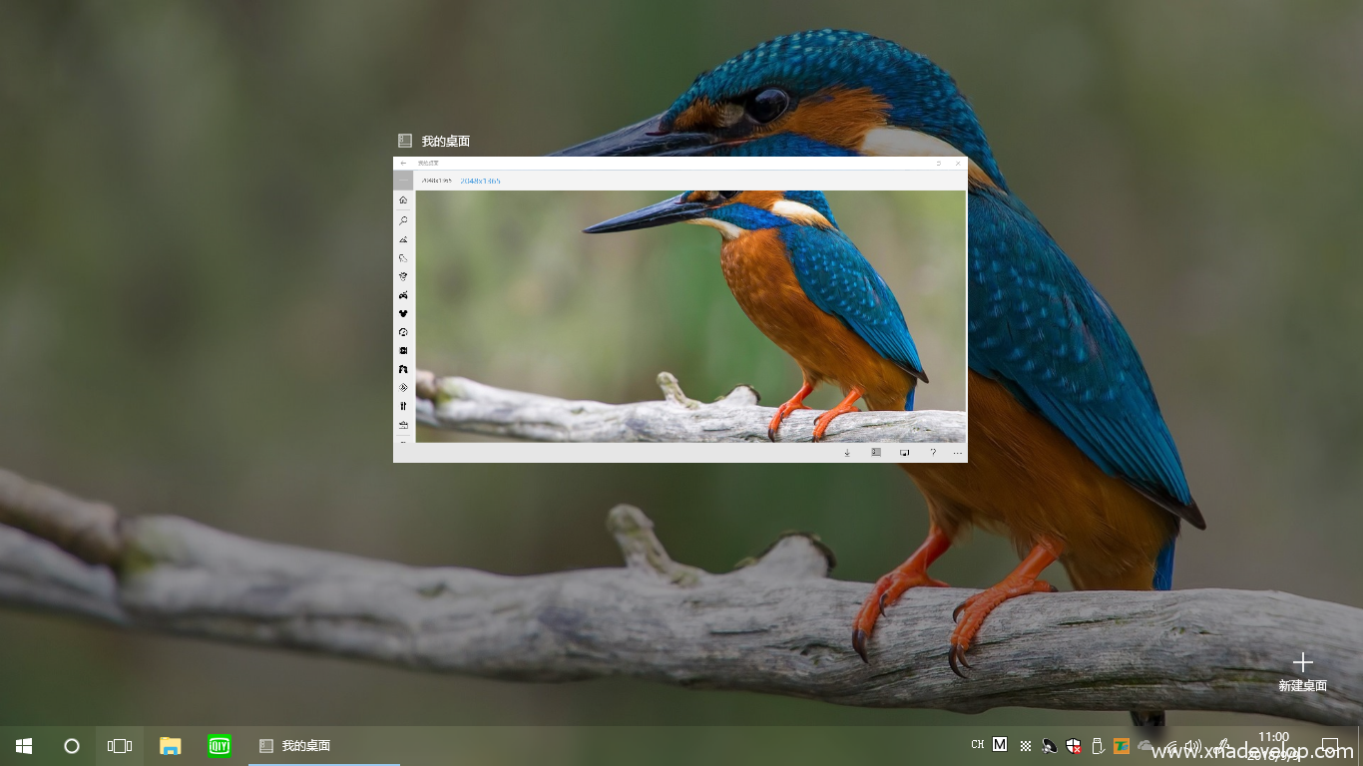Select the 我的桌面 window thumbnail preview
The width and height of the screenshot is (1363, 766).
click(x=680, y=309)
